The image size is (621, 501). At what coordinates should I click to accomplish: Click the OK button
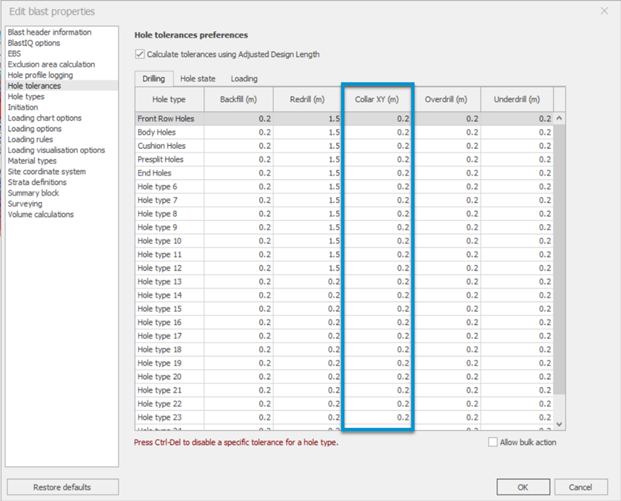[x=523, y=487]
